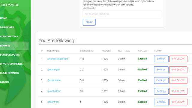The width and height of the screenshot is (192, 108).
Task: Open @steemauto user link
Action: point(54,80)
